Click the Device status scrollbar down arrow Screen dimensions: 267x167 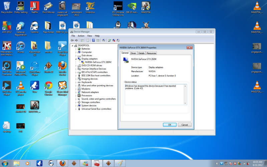tap(185, 103)
